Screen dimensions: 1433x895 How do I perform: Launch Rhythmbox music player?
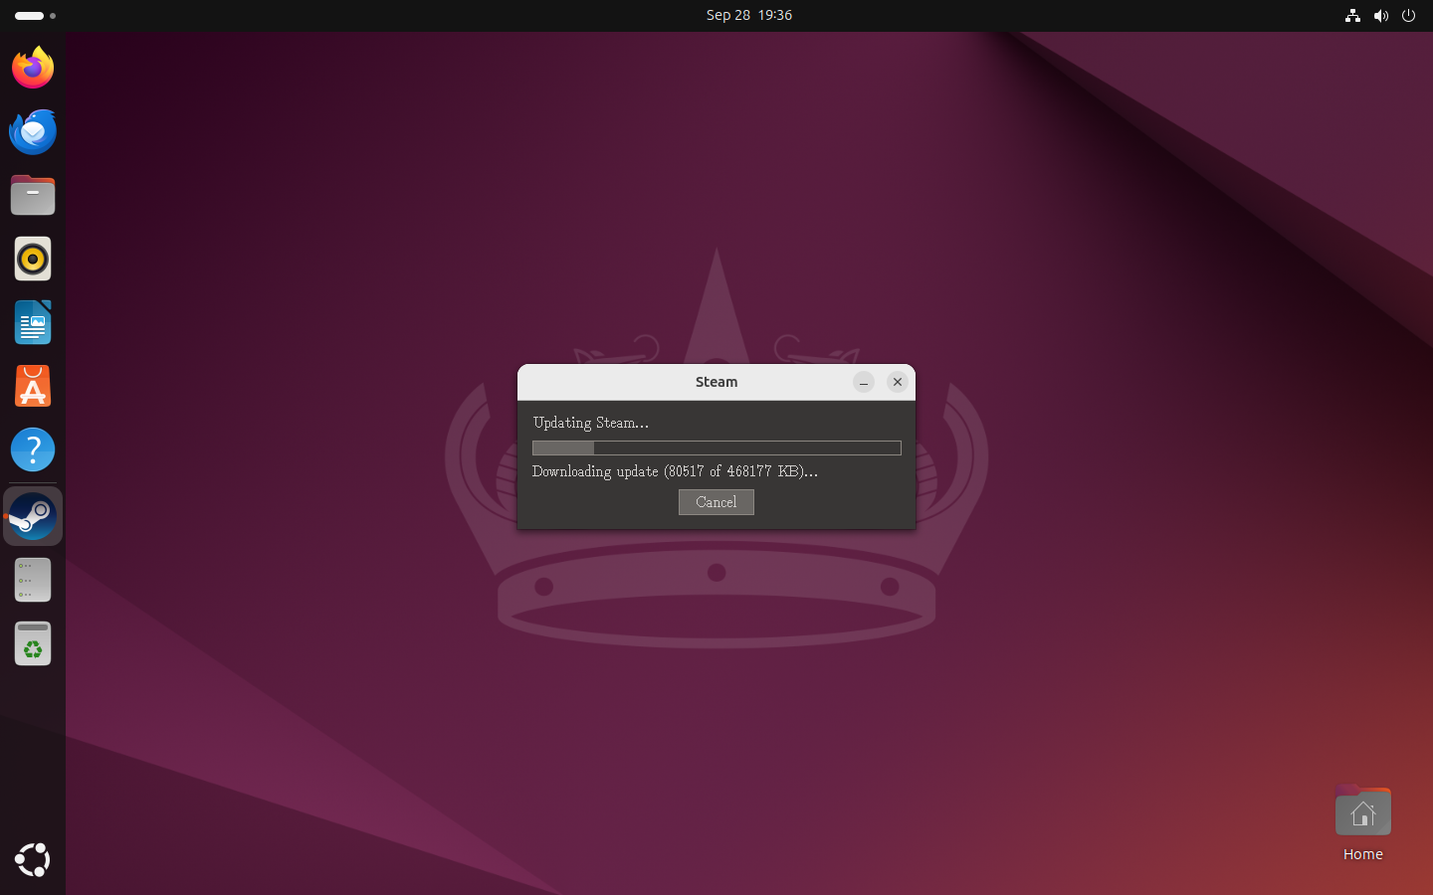(x=33, y=259)
